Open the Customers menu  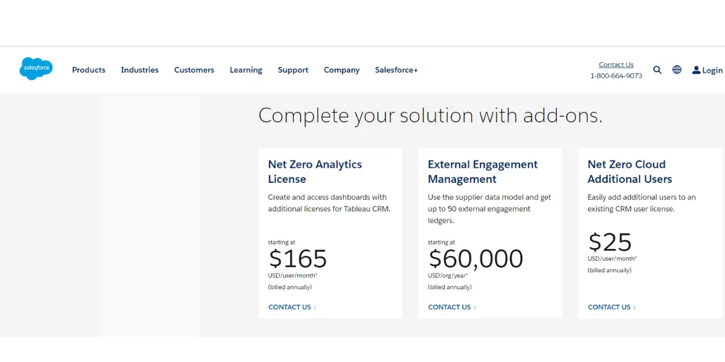coord(194,70)
